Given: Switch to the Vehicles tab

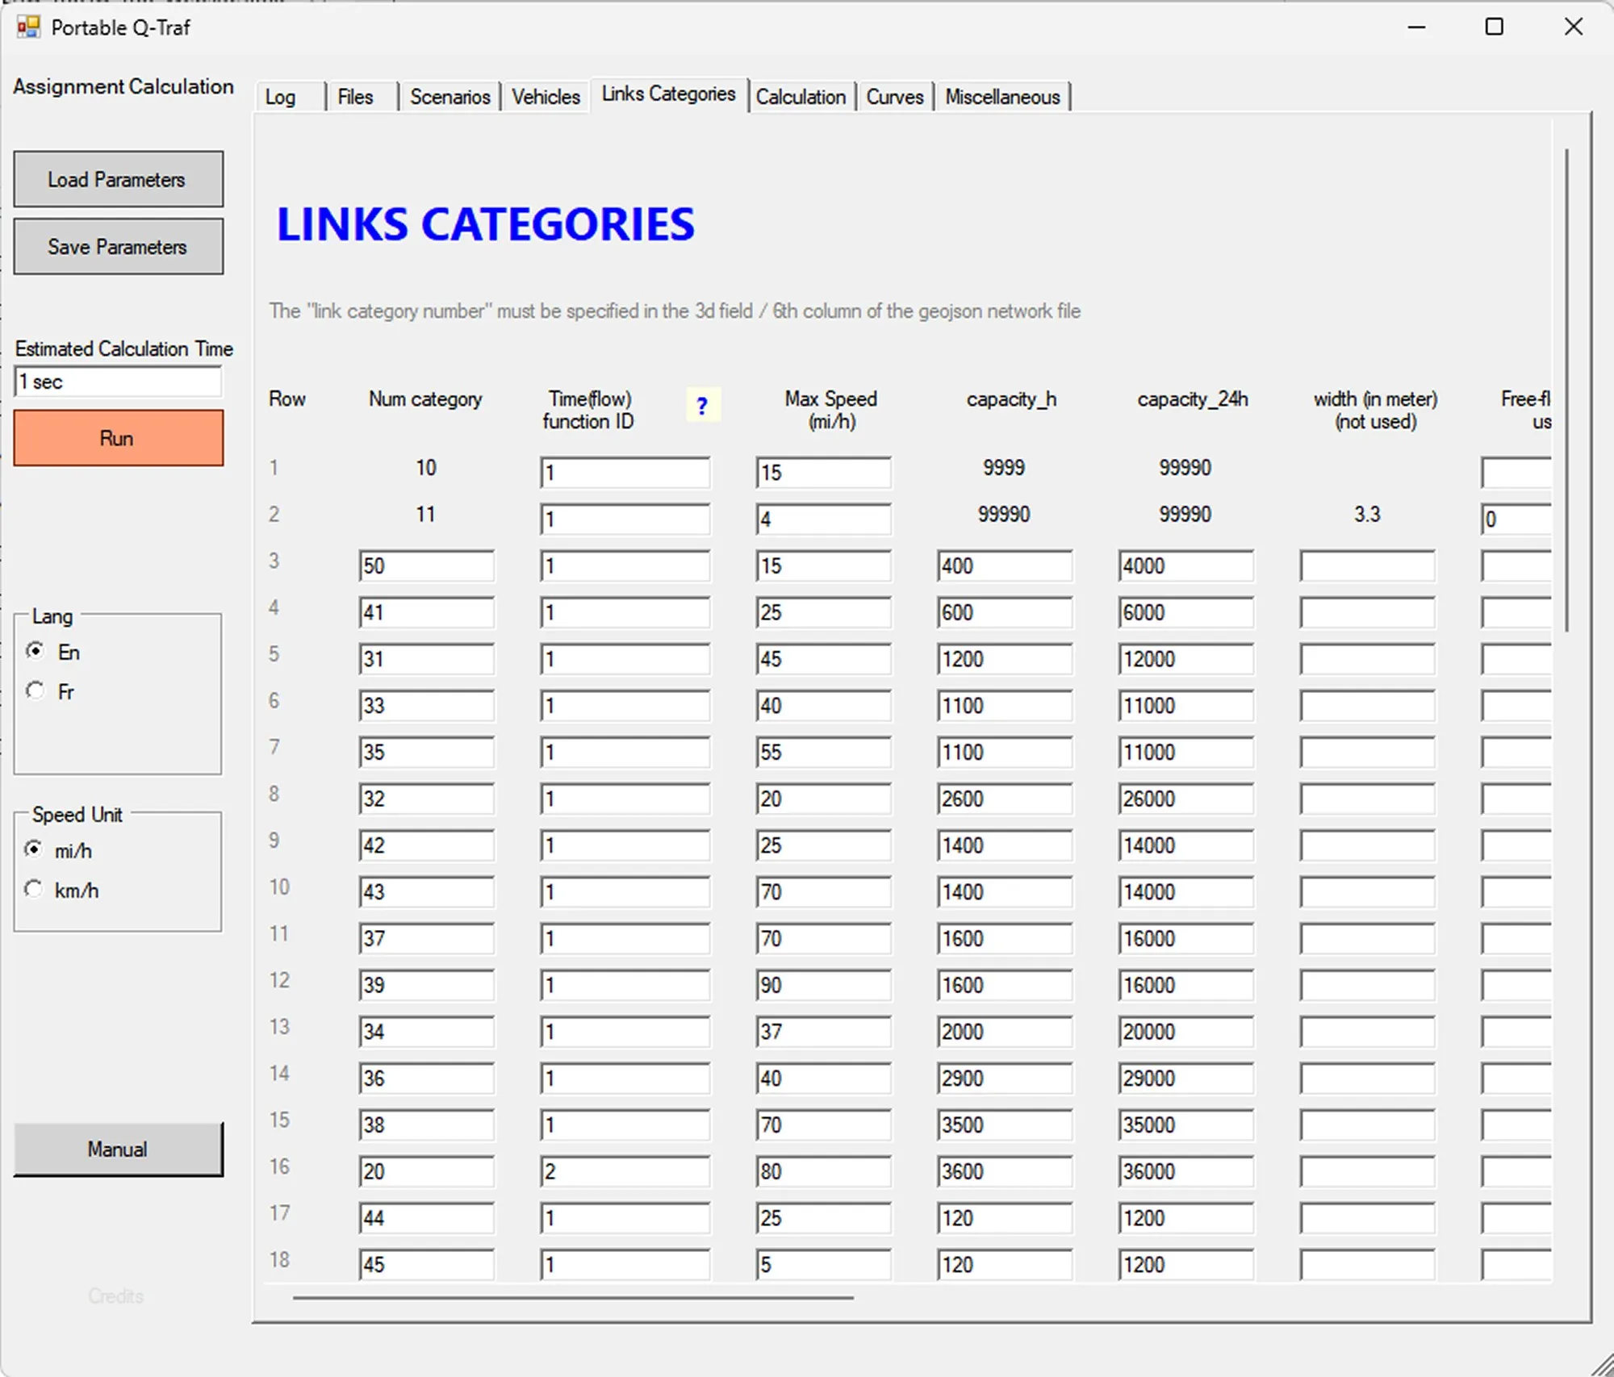Looking at the screenshot, I should [545, 96].
